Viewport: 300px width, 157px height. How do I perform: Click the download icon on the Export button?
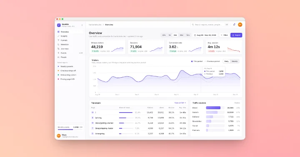[233, 35]
